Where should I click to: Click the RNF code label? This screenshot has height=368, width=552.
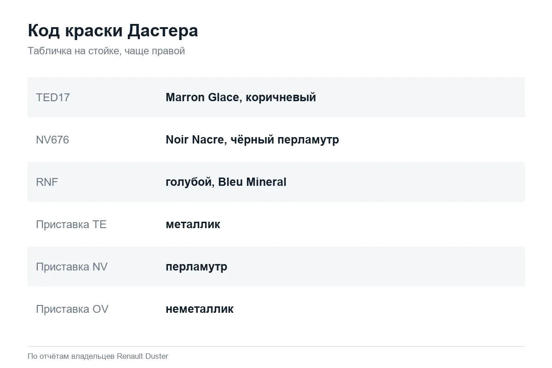tap(47, 182)
